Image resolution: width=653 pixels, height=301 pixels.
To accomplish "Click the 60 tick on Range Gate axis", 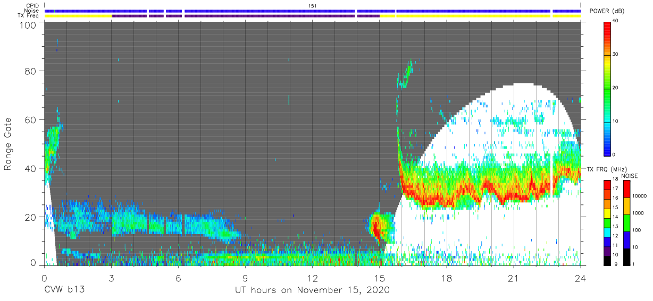I will coord(30,119).
